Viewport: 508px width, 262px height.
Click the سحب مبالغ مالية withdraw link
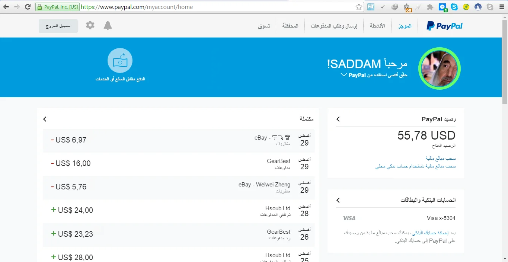coord(441,159)
